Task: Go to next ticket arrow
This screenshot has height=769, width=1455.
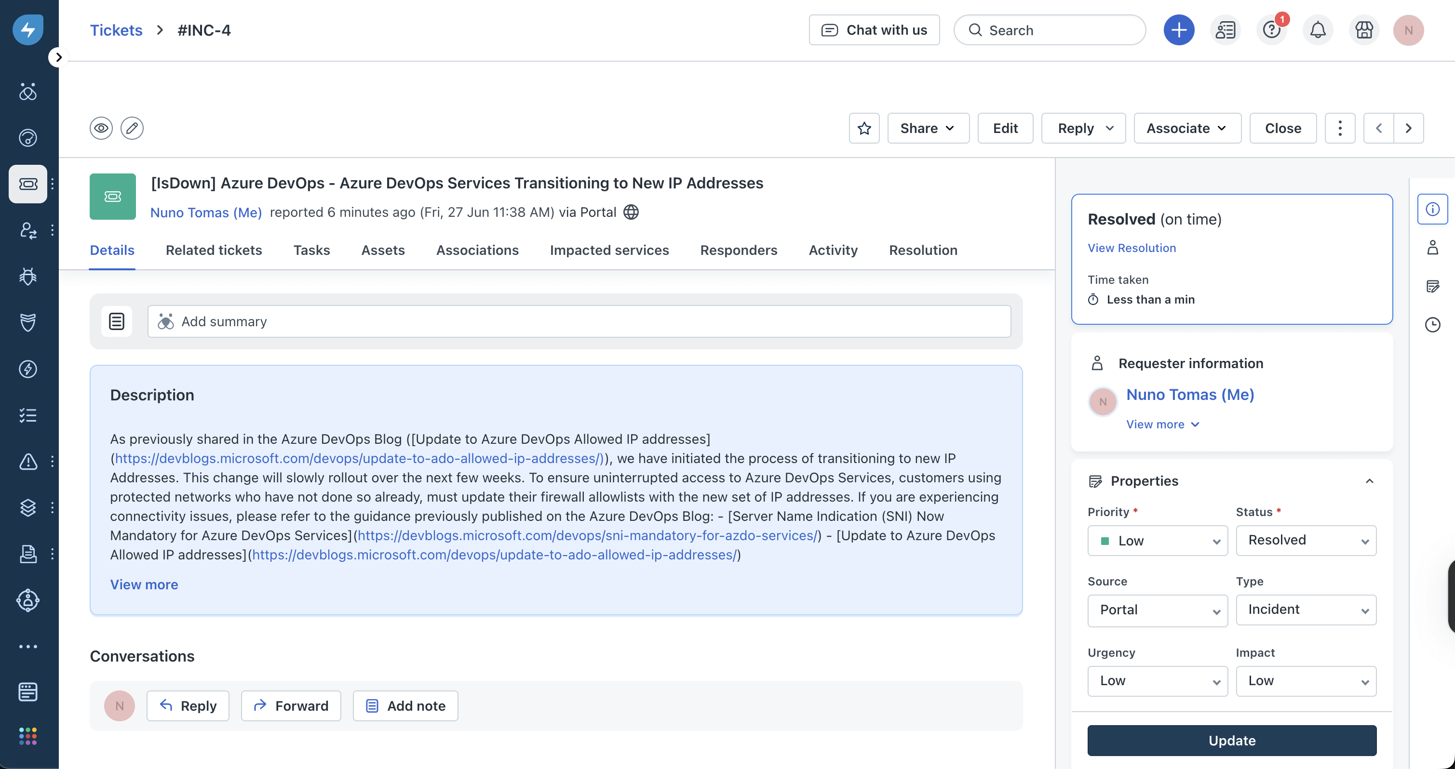Action: point(1409,128)
